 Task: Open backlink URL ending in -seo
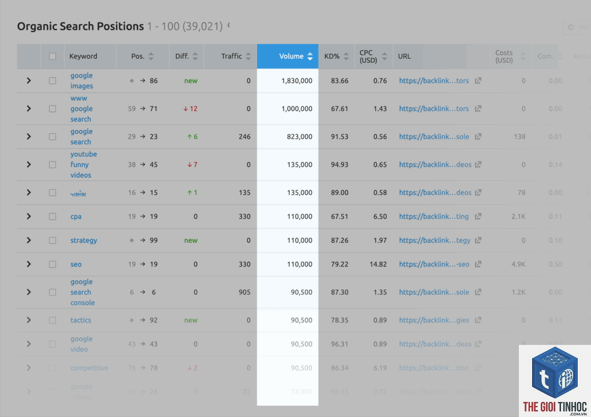[x=434, y=264]
